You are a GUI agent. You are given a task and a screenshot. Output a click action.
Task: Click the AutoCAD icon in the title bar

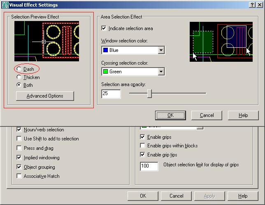coord(5,5)
